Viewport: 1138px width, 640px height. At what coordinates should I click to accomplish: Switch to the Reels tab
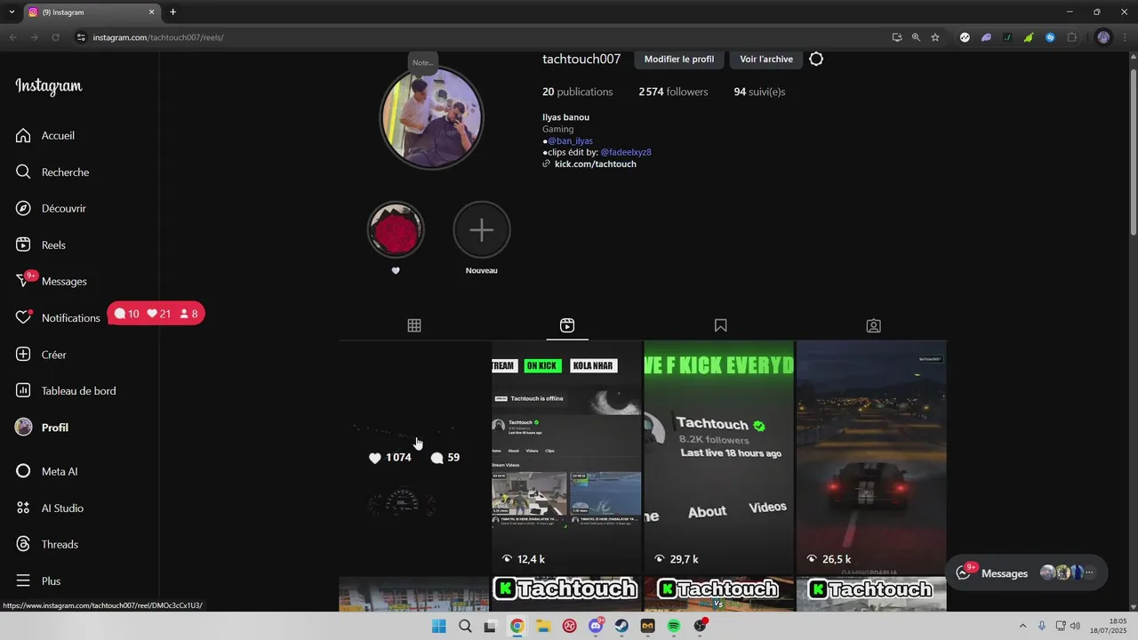567,326
